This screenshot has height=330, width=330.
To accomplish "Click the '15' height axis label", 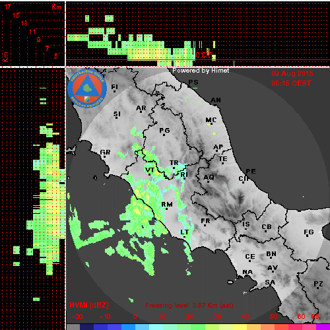I will coord(16,15).
